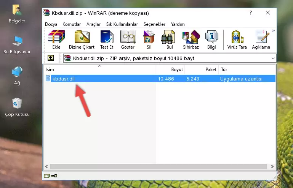Close the WinRAR window
Screen dimensions: 293x188
268,13
